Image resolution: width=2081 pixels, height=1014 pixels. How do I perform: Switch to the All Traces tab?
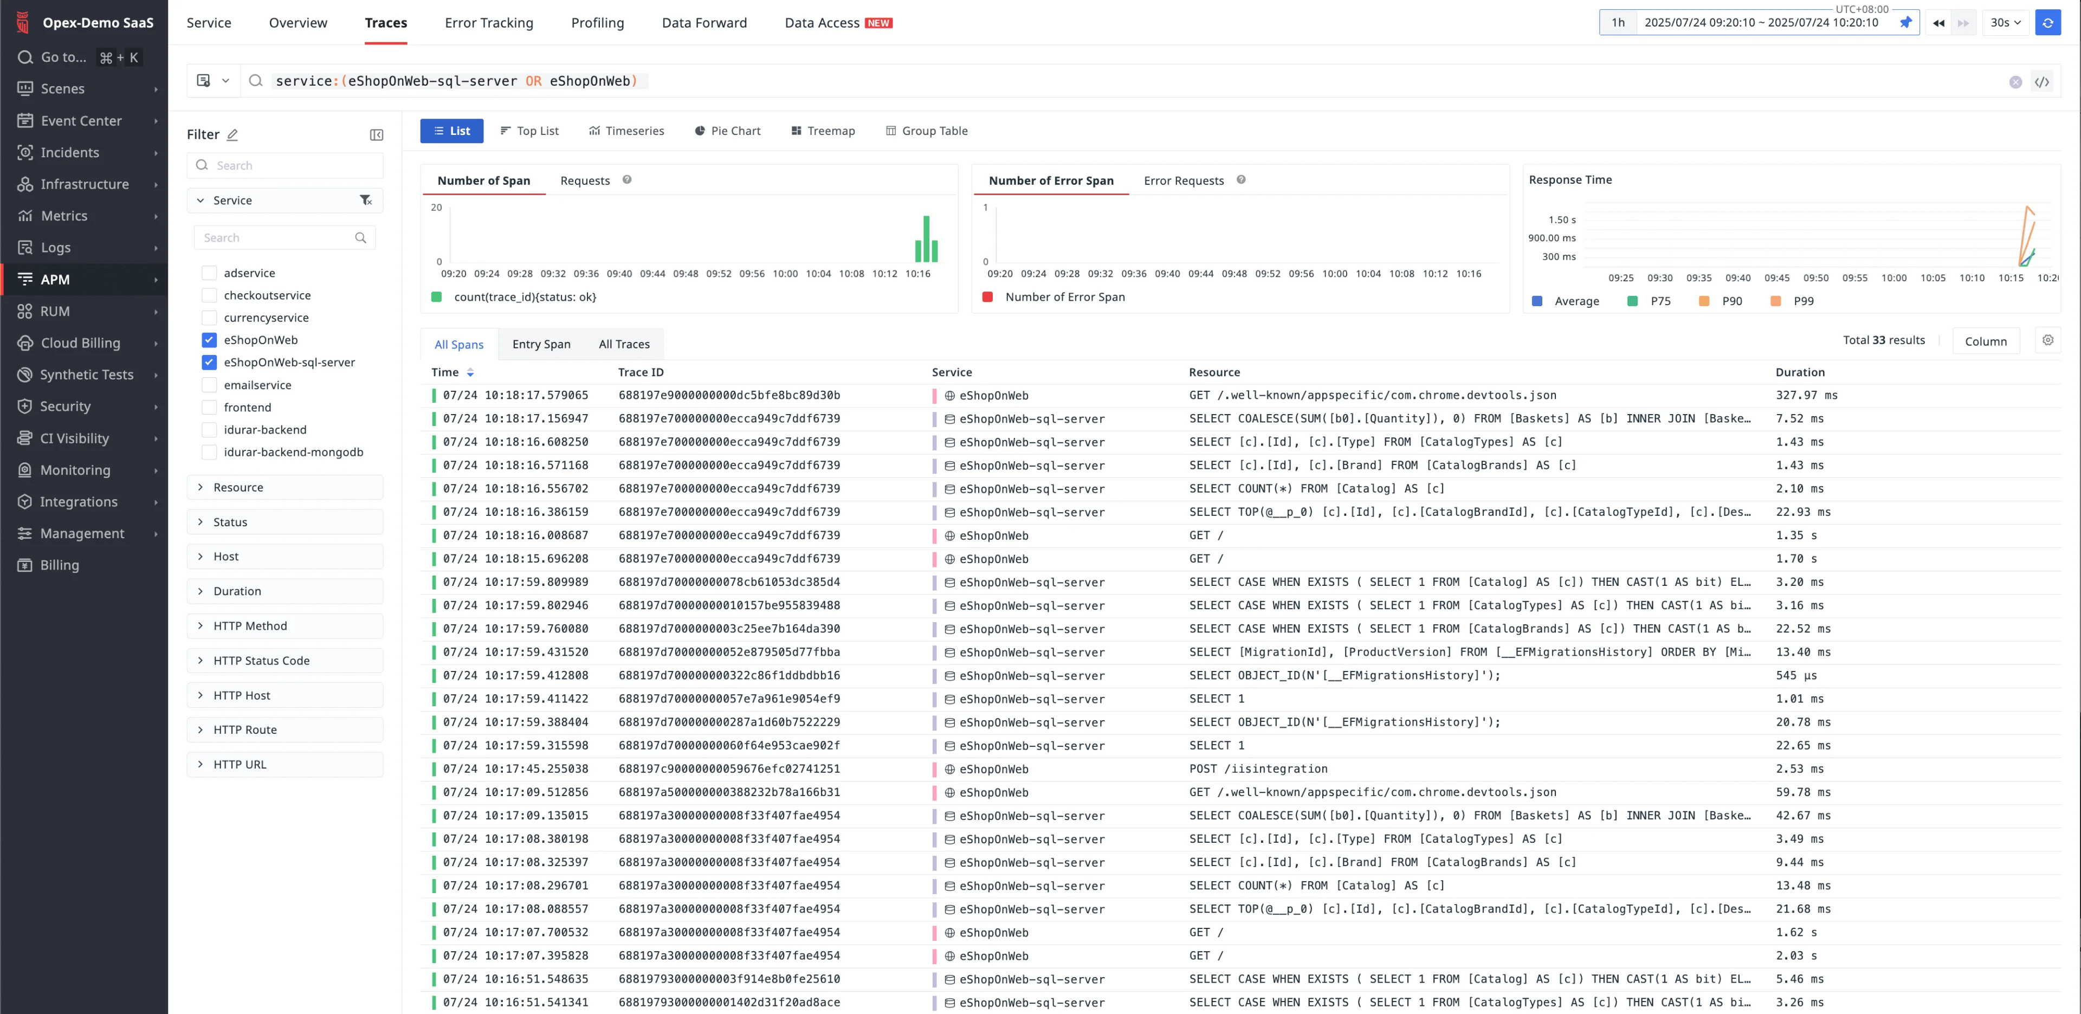click(x=624, y=344)
